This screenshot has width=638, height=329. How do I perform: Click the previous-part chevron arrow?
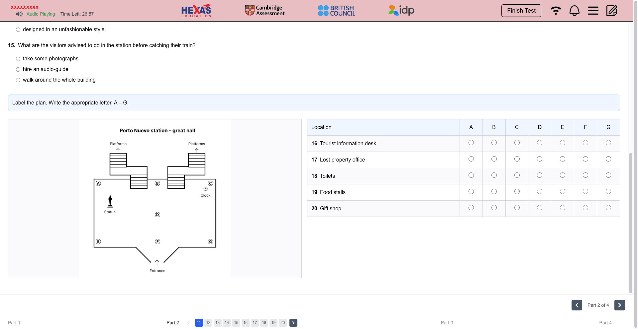click(x=577, y=305)
